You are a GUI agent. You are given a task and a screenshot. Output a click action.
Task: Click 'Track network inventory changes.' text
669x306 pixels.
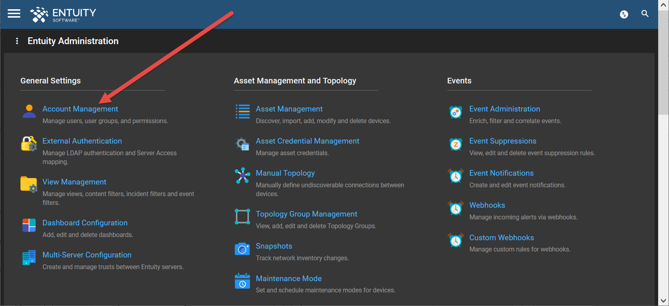click(x=302, y=258)
